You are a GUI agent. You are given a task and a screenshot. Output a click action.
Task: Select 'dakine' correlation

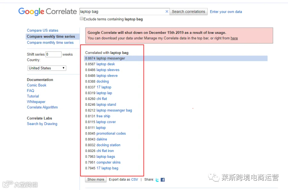102,139
